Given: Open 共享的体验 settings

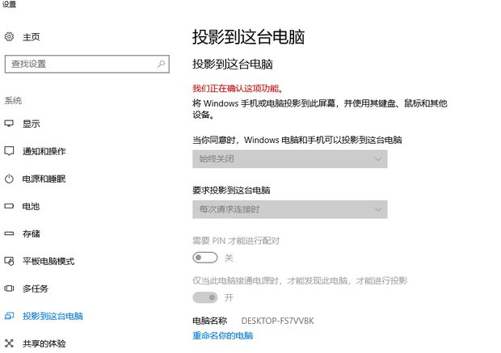Looking at the screenshot, I should pyautogui.click(x=44, y=344).
